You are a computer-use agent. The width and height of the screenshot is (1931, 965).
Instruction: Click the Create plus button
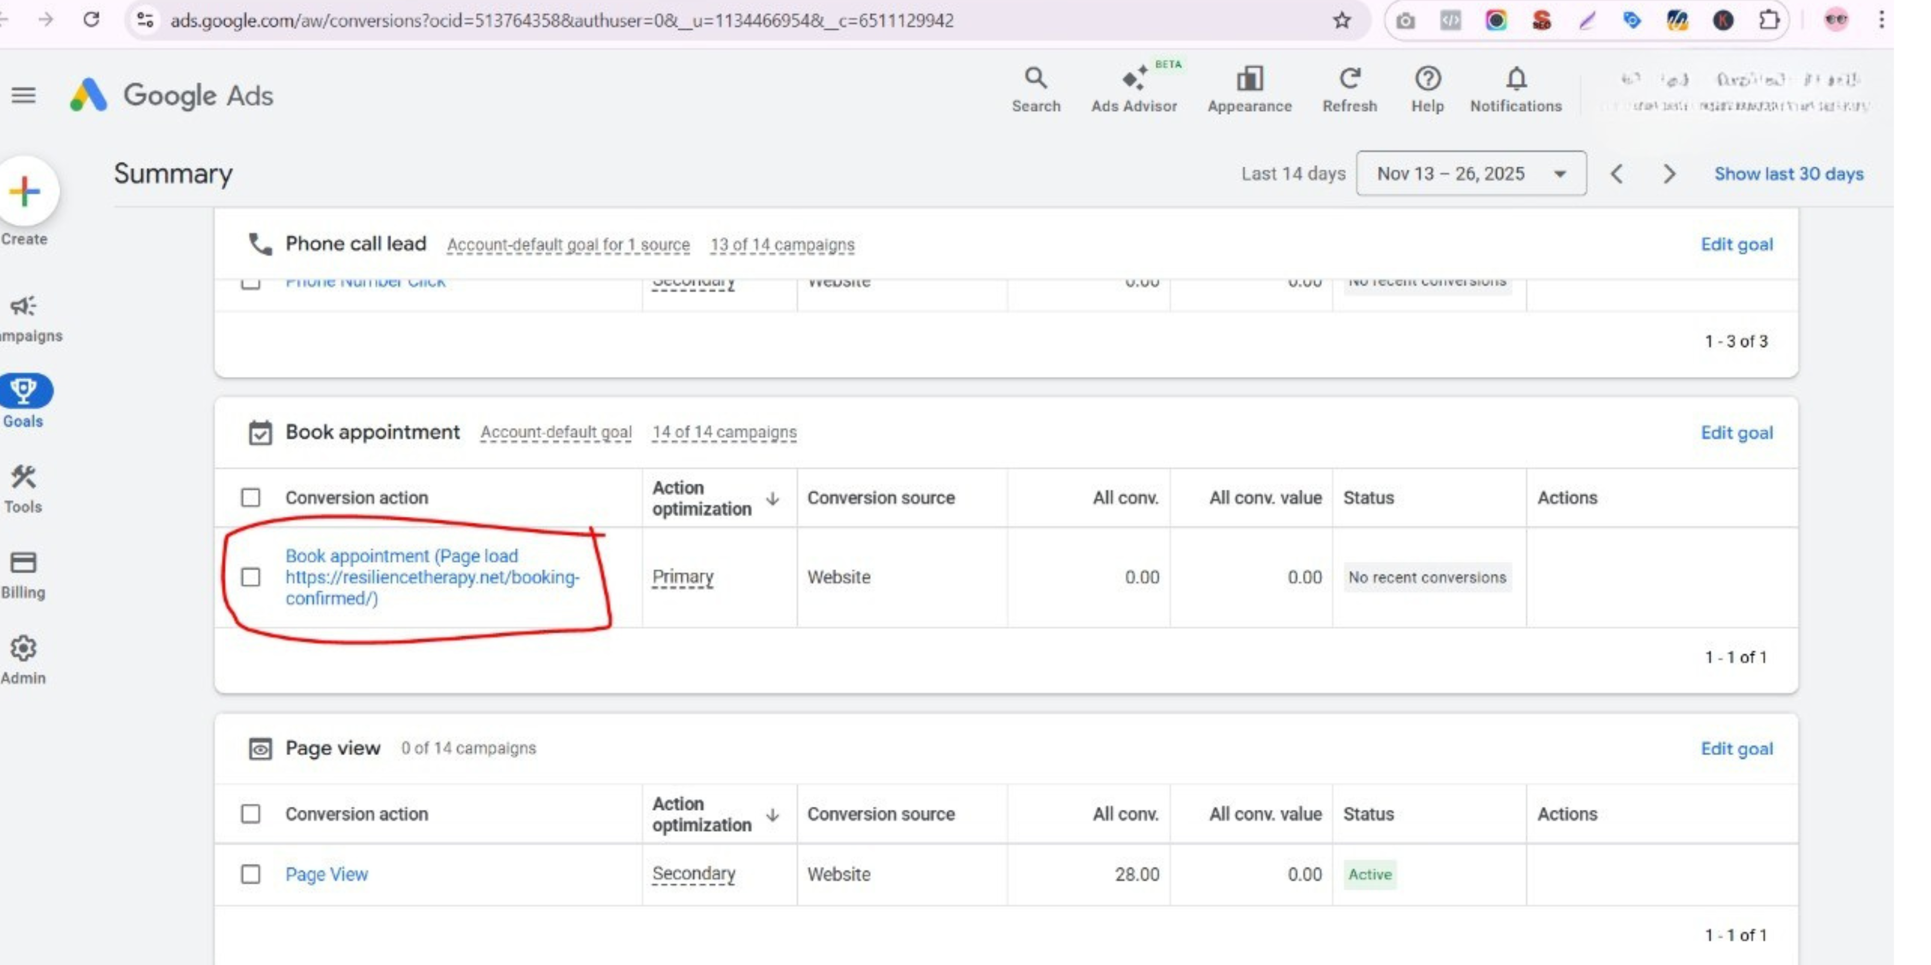(x=25, y=192)
